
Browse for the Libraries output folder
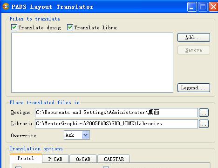point(204,124)
